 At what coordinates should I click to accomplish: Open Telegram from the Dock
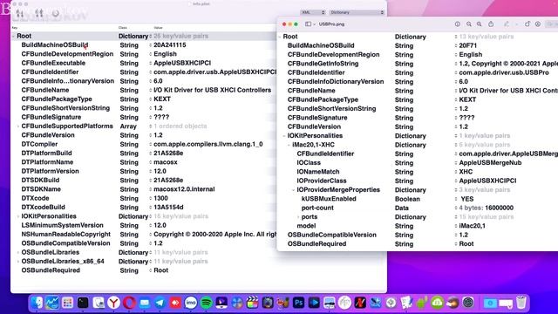[160, 303]
